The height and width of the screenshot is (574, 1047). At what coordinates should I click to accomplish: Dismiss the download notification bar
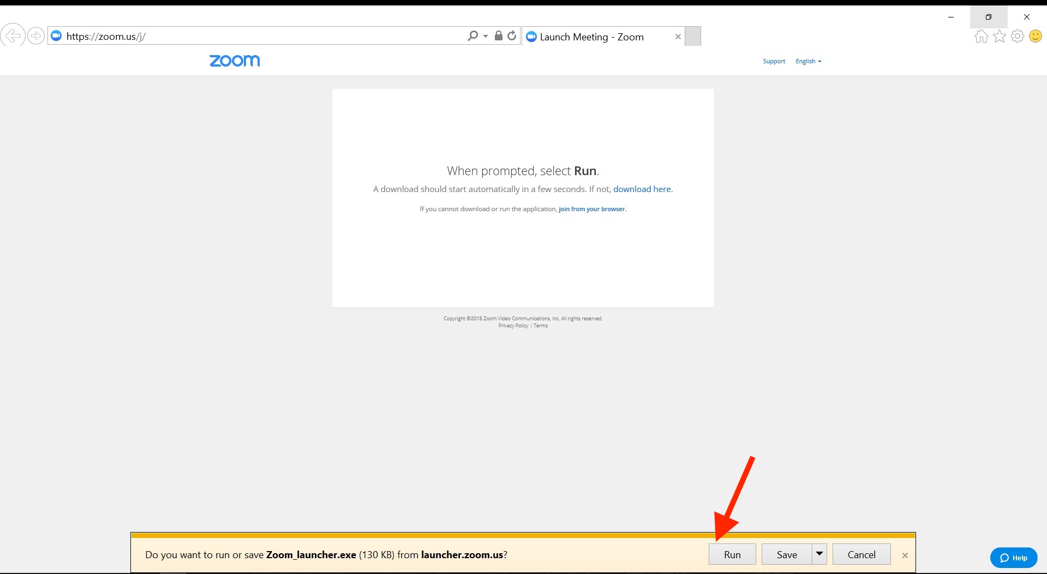coord(905,555)
